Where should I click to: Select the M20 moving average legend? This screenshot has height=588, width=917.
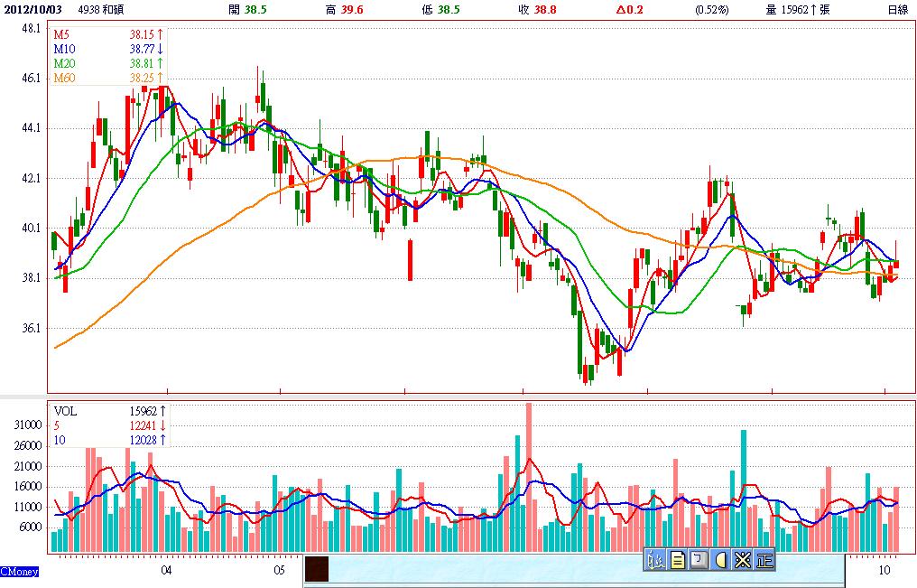[63, 63]
